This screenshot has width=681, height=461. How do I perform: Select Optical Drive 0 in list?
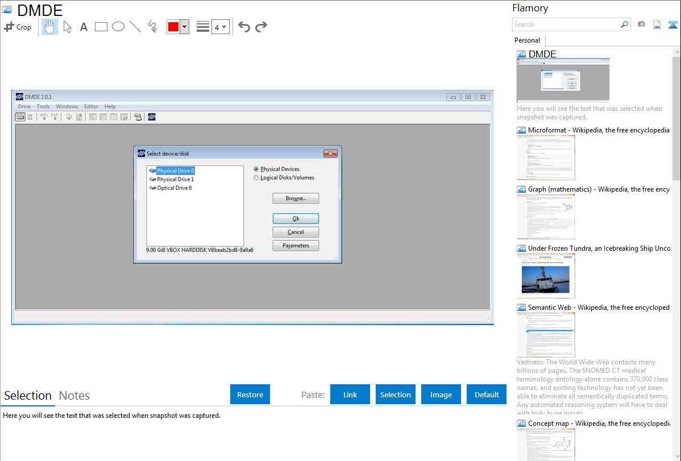coord(171,188)
